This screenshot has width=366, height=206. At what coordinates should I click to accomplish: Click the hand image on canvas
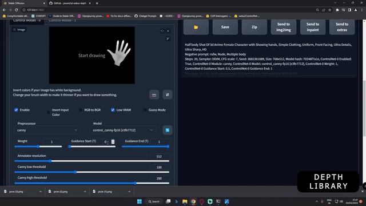[119, 53]
